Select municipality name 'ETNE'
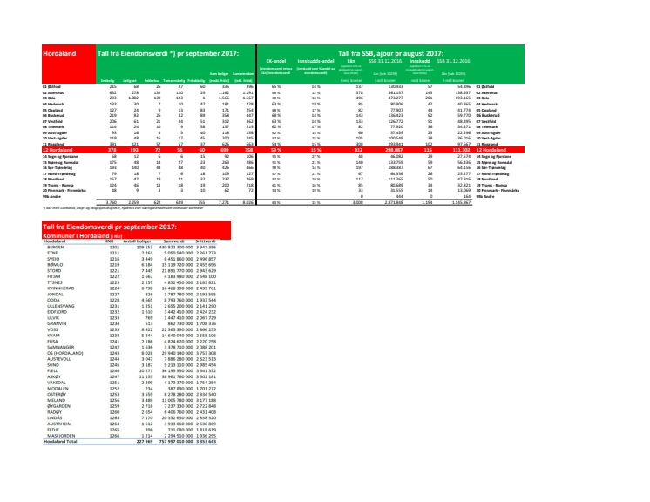The width and height of the screenshot is (650, 502). (x=52, y=253)
